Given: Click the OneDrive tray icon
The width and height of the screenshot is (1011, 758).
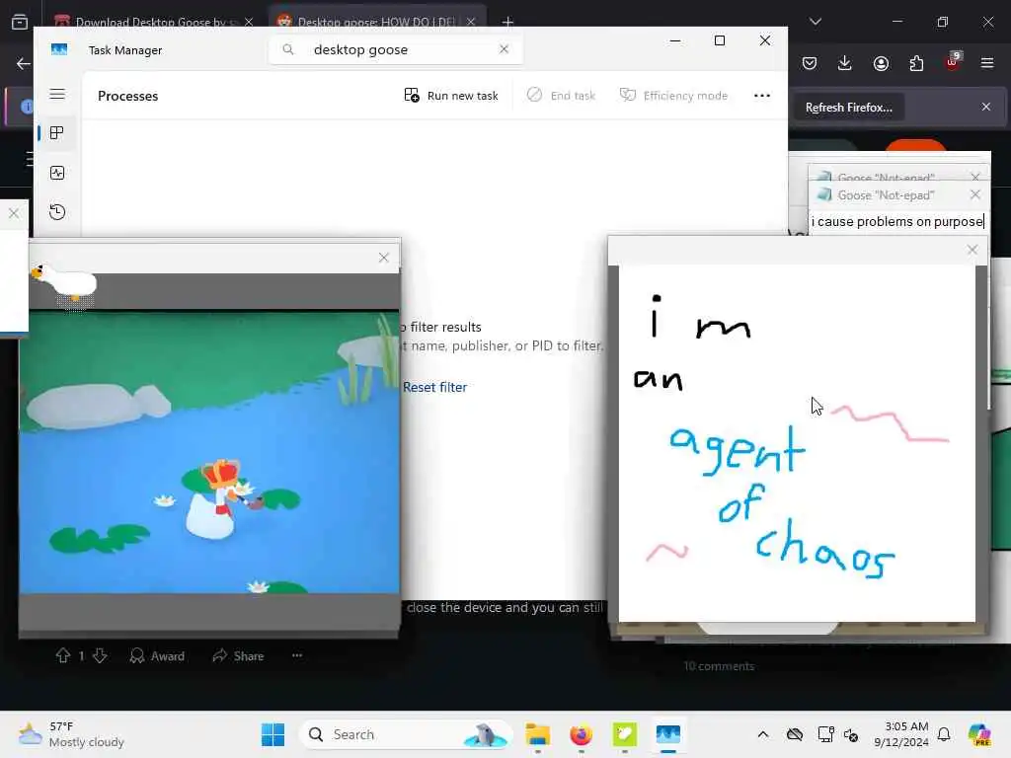Looking at the screenshot, I should click(795, 734).
